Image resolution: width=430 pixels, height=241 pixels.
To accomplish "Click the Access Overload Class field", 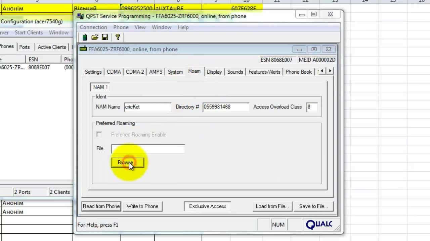I will [311, 107].
